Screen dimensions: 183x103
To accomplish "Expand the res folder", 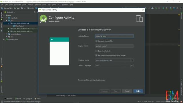I will (6, 37).
